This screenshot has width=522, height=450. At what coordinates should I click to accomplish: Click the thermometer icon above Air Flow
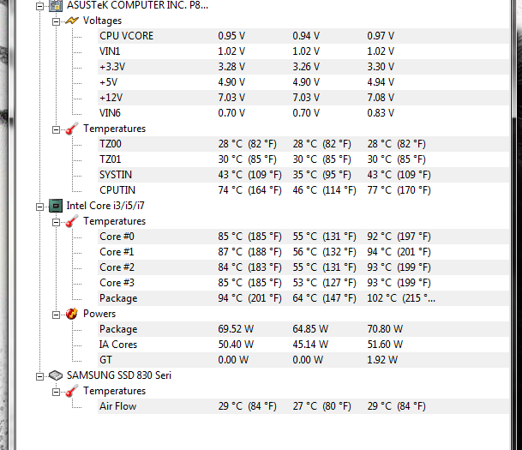(x=72, y=391)
